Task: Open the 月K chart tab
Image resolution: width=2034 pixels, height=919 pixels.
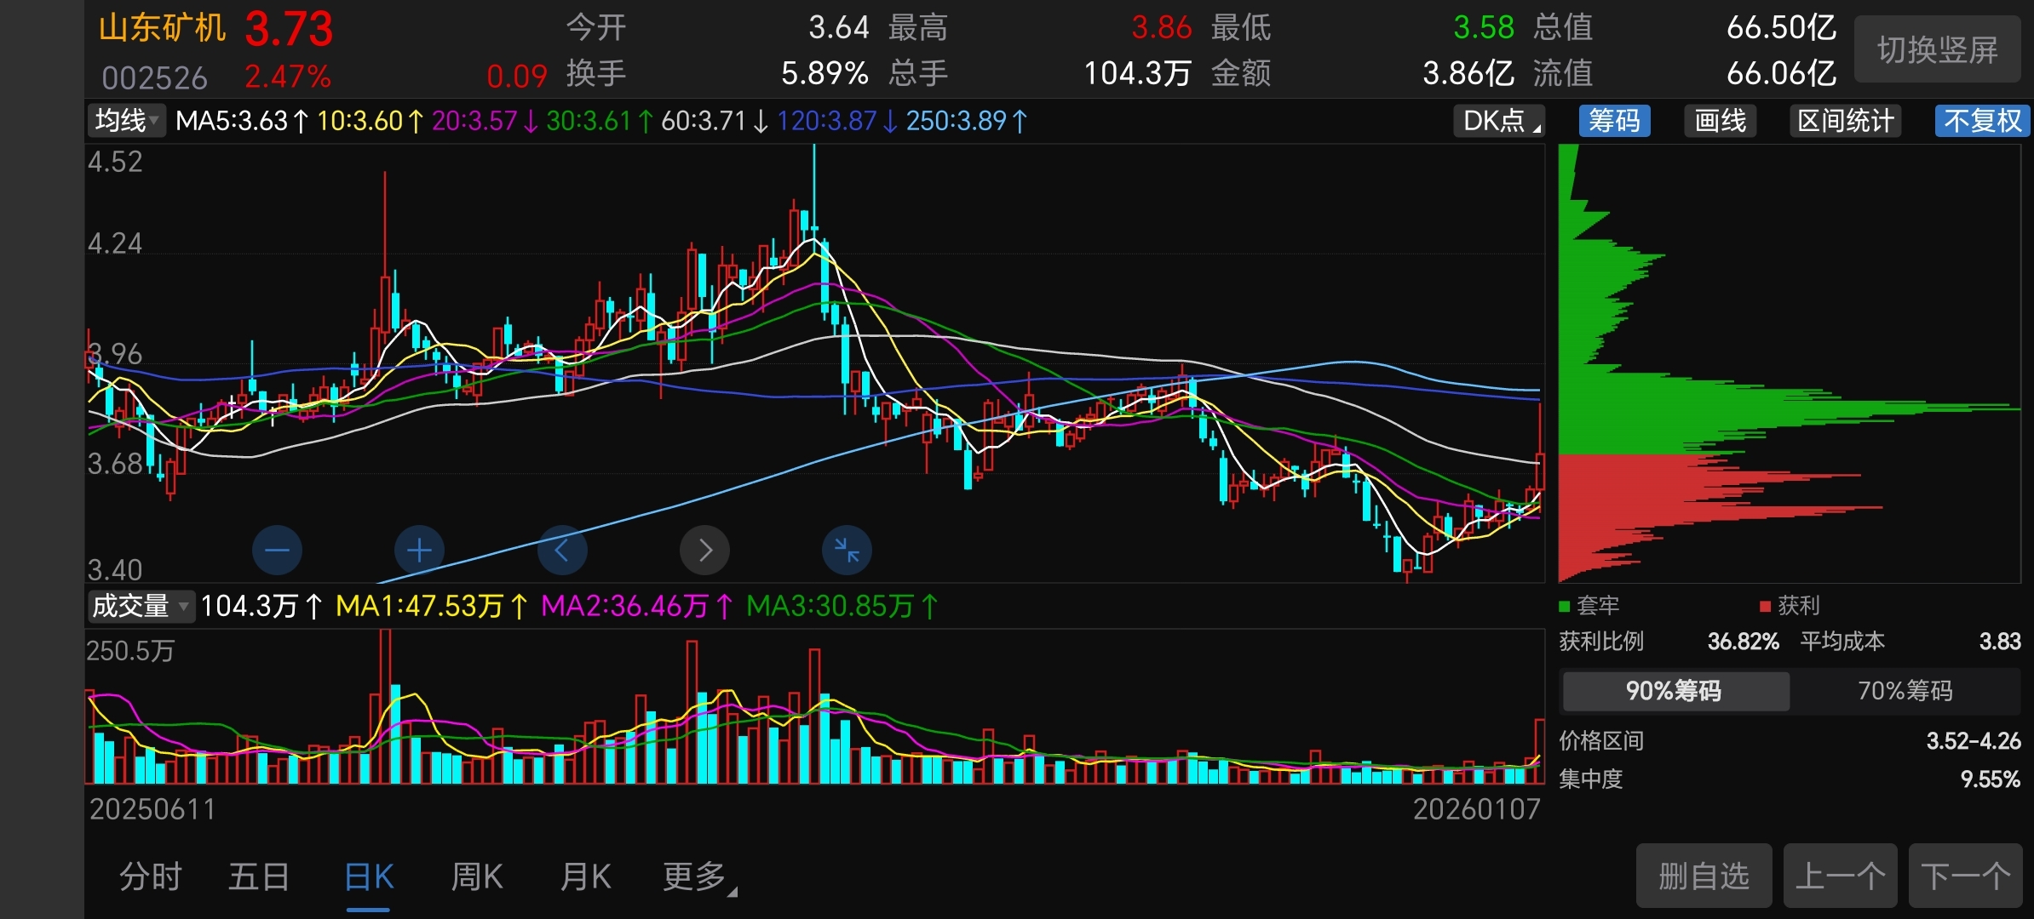Action: click(x=586, y=876)
